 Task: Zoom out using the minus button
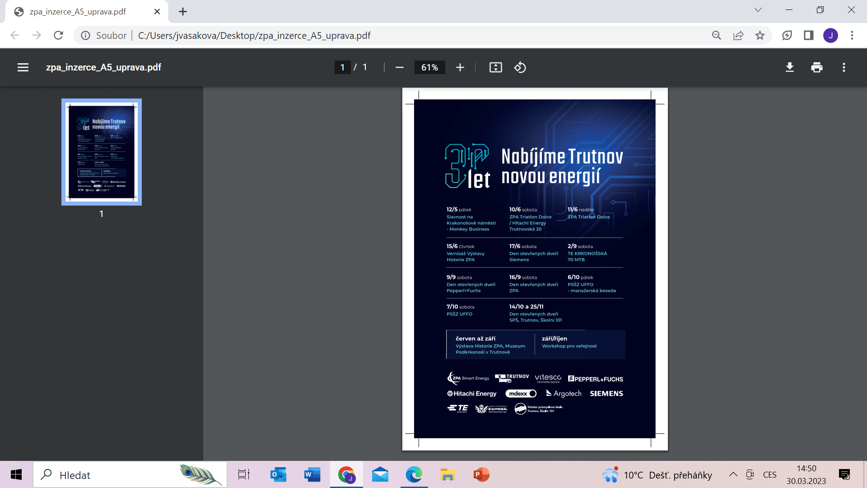pyautogui.click(x=399, y=67)
